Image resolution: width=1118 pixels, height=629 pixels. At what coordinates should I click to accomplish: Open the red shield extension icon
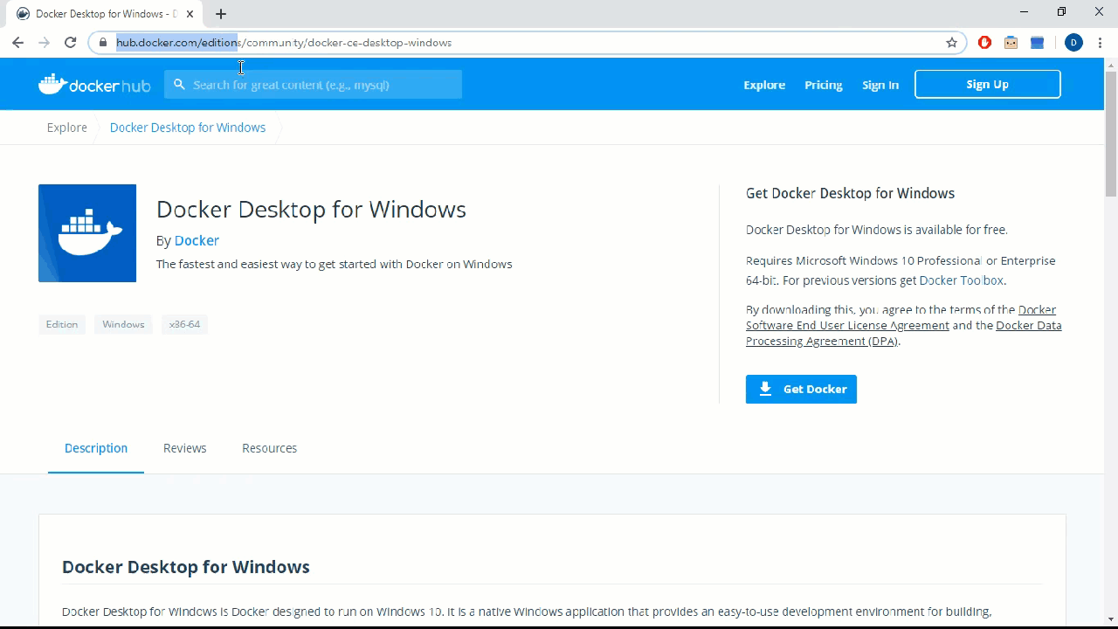(x=985, y=42)
